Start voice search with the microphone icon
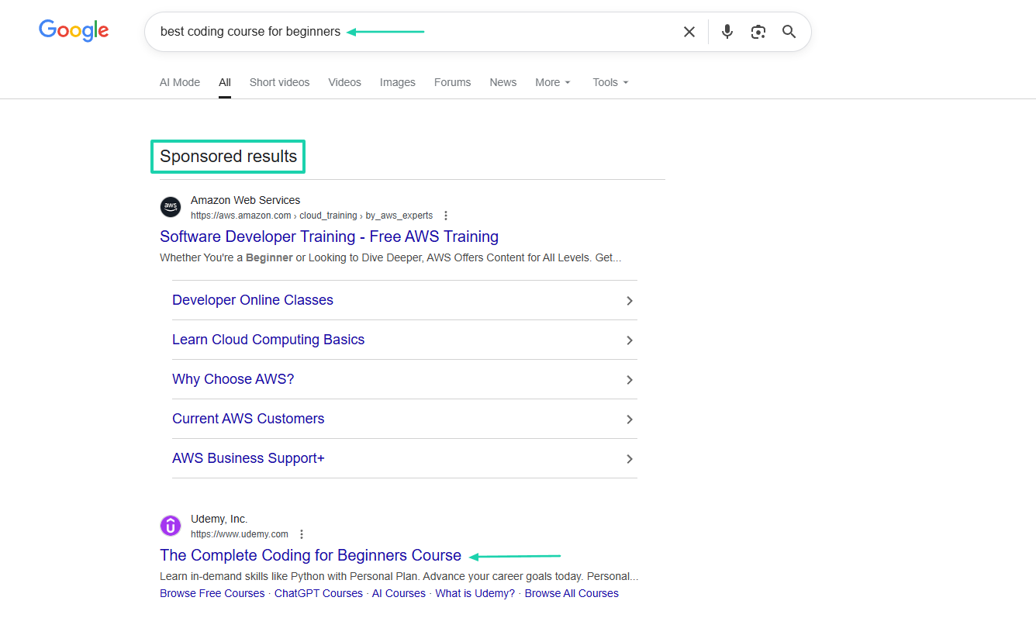This screenshot has width=1036, height=618. (x=727, y=32)
